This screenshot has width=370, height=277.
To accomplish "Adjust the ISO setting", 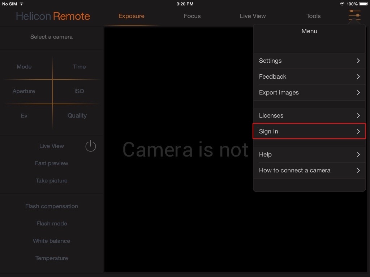I will 79,91.
